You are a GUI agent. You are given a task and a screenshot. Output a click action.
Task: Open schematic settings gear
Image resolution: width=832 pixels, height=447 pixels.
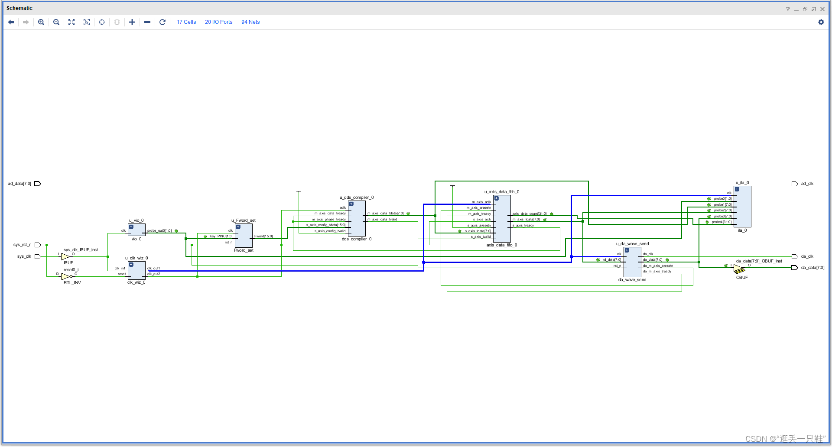[821, 22]
